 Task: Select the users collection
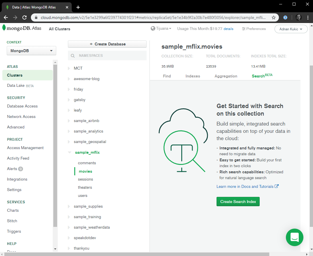83,196
